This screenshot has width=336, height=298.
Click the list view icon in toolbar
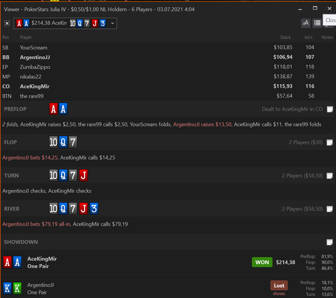click(x=317, y=23)
